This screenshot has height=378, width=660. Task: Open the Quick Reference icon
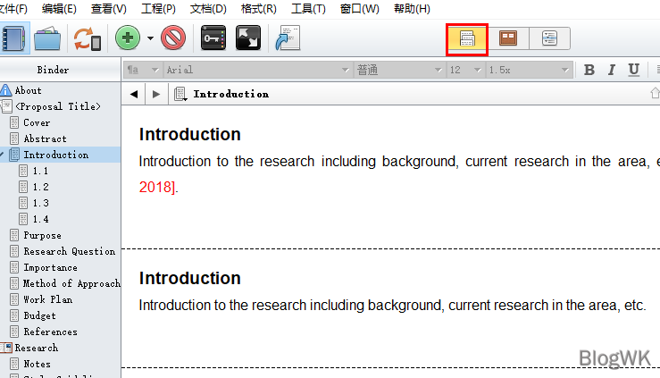pyautogui.click(x=288, y=38)
